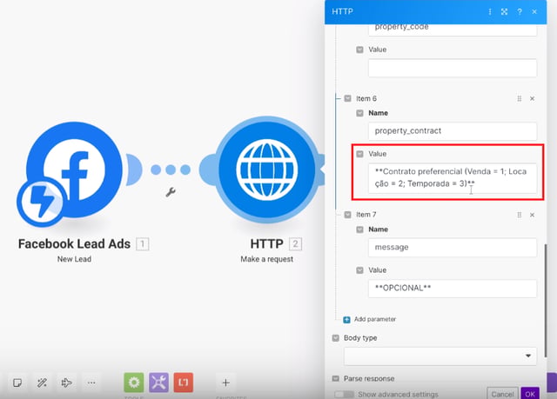
Task: Toggle map icon beside Parse response
Action: [336, 378]
